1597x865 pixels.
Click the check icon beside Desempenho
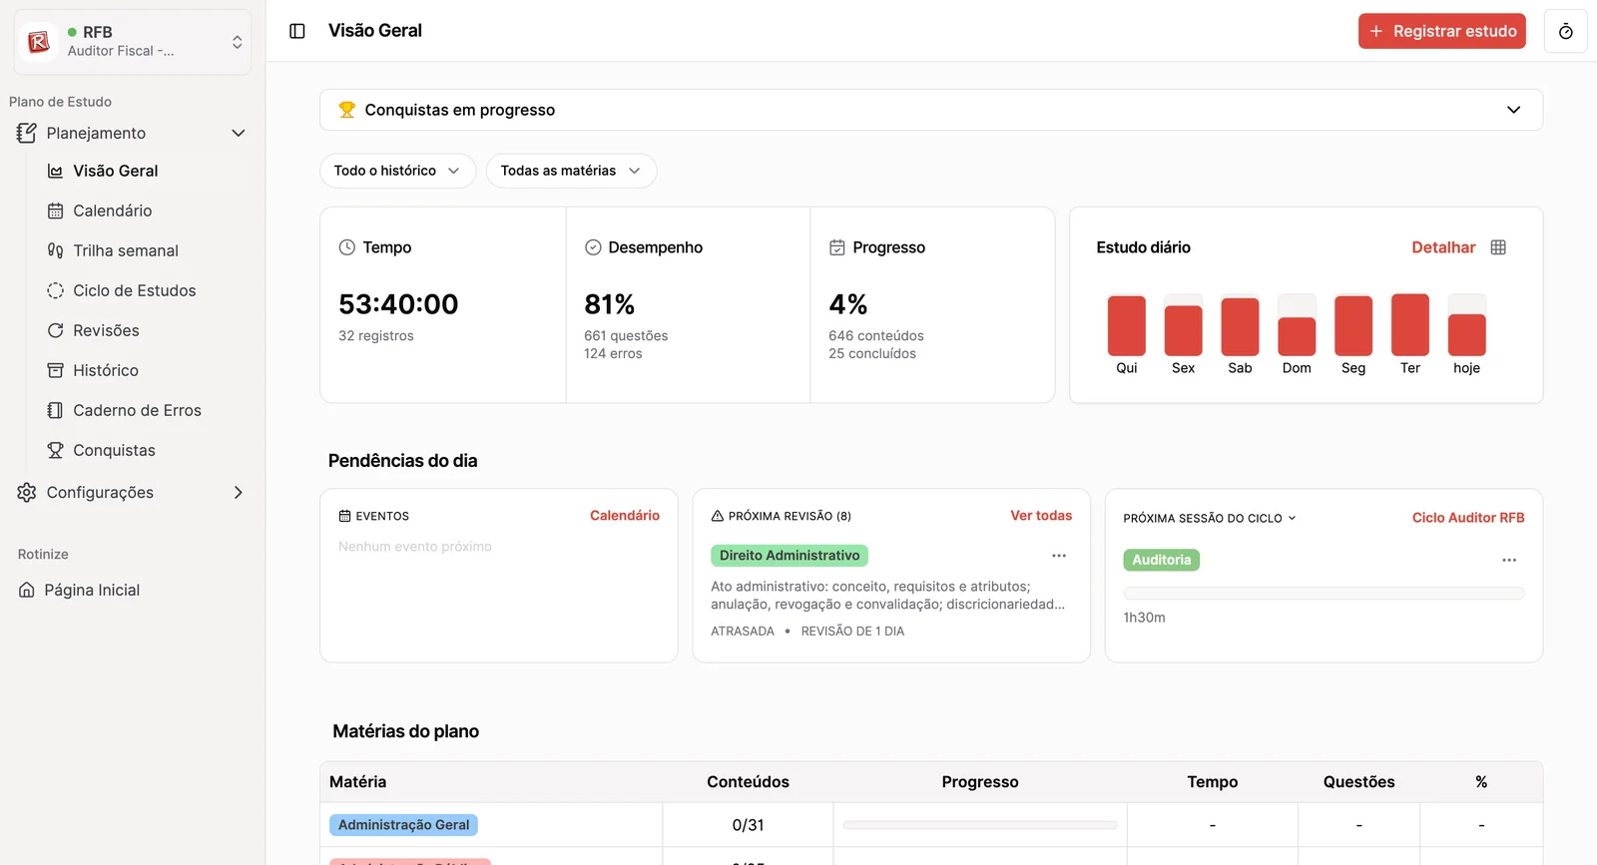593,247
